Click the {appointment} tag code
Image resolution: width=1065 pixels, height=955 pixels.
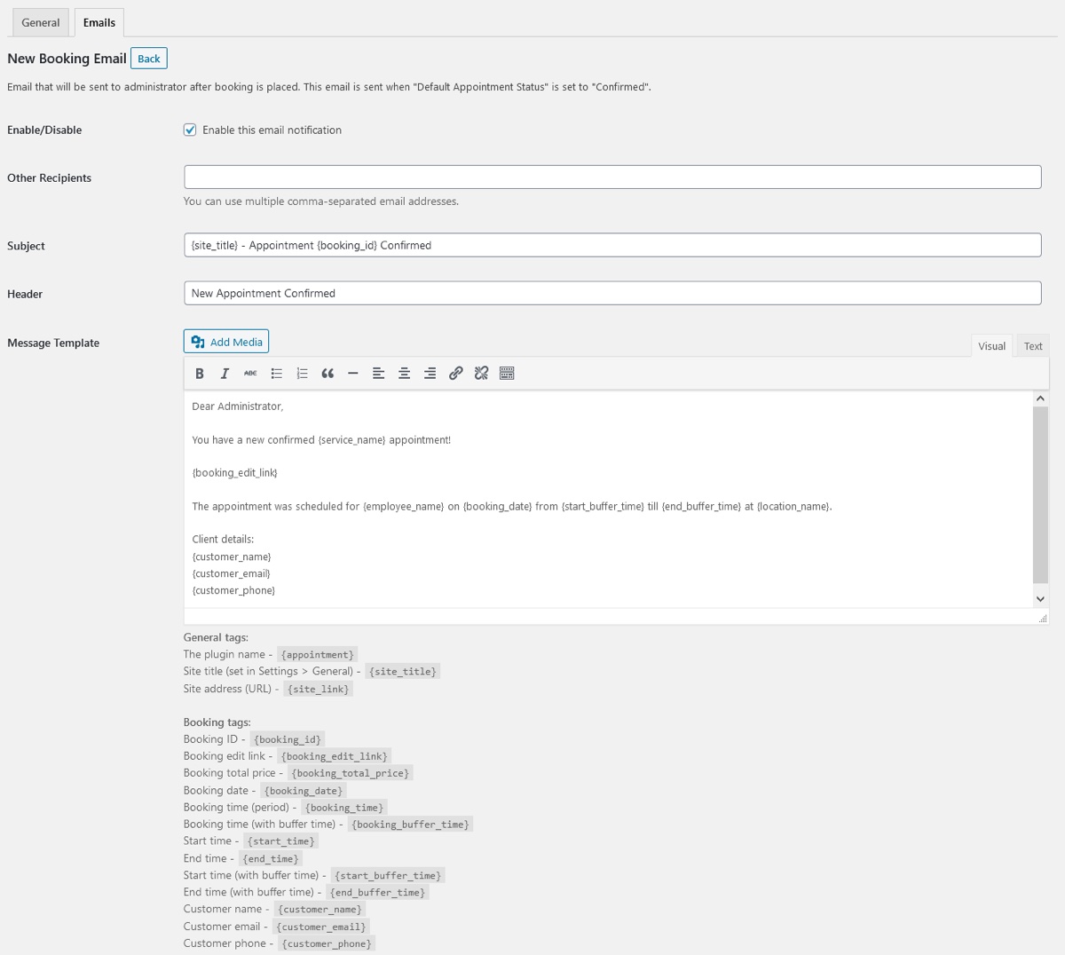coord(318,655)
